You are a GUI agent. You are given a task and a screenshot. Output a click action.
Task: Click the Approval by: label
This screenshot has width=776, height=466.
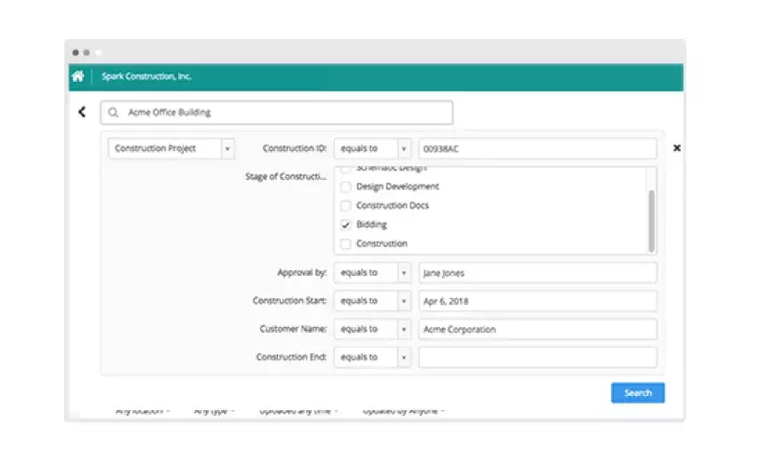coord(302,272)
